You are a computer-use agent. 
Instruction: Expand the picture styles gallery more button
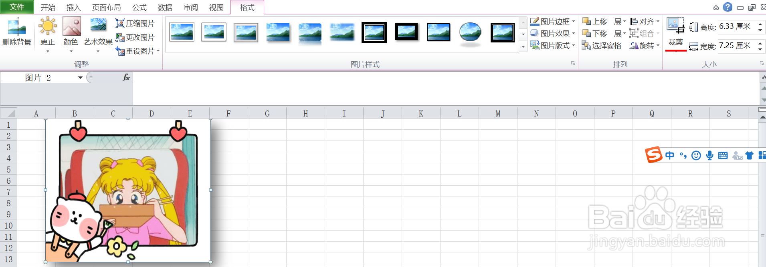(523, 47)
